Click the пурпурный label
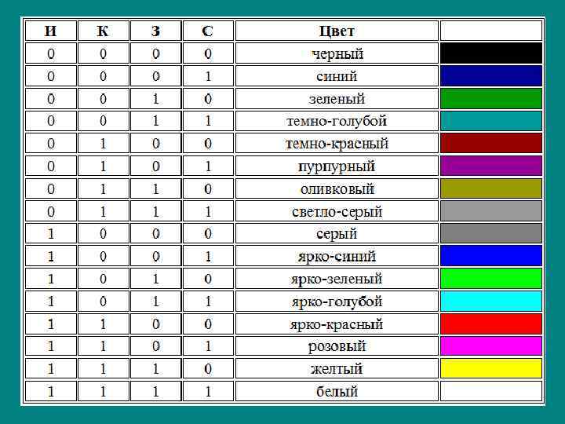565x424 pixels. [x=337, y=166]
